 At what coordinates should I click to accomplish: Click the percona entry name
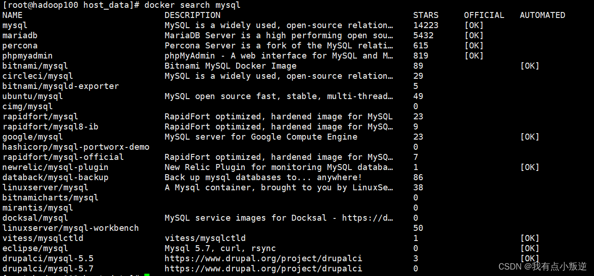[x=20, y=46]
